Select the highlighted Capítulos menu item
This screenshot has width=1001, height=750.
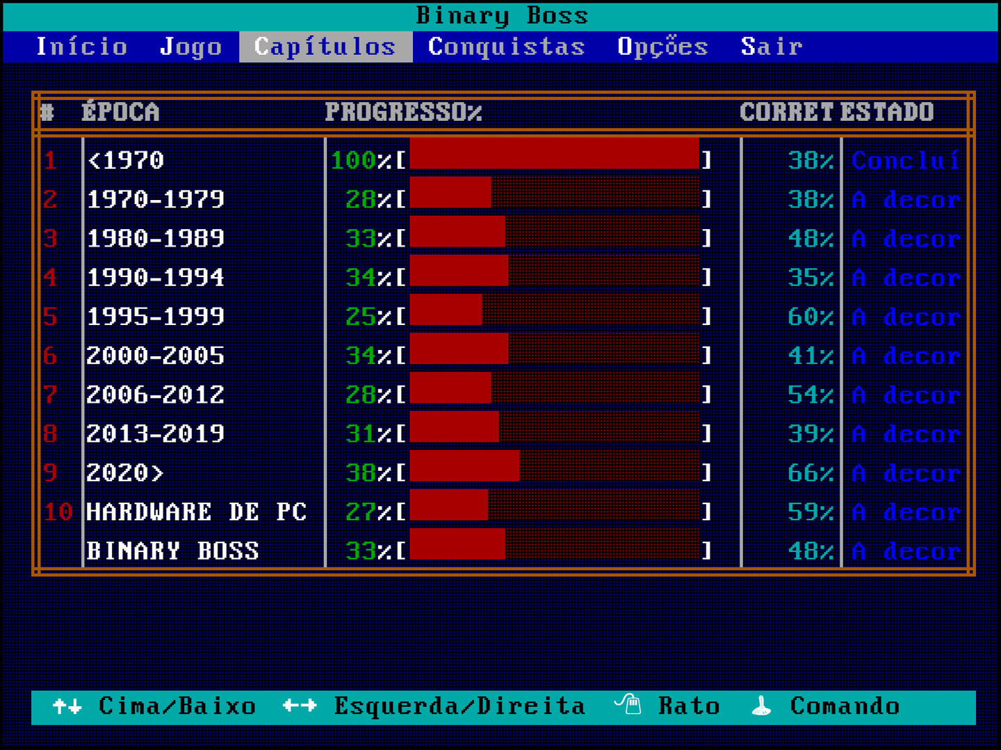pyautogui.click(x=325, y=47)
